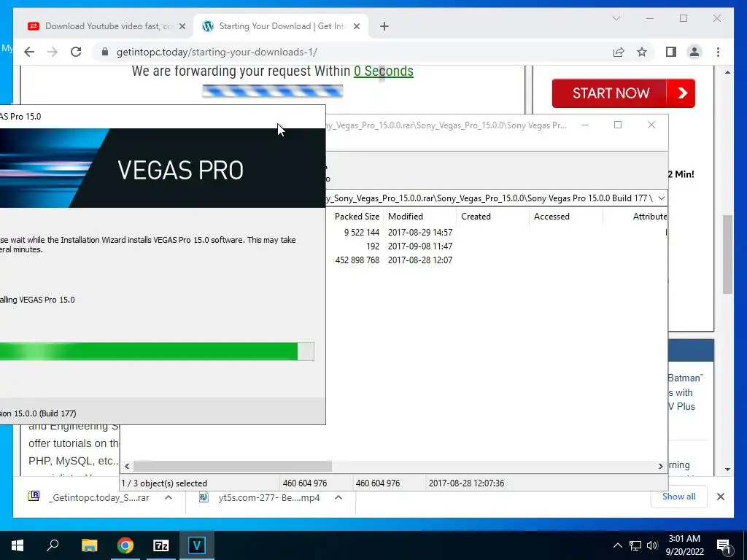The width and height of the screenshot is (747, 560).
Task: Click VEGAS installer icon in taskbar
Action: 196,545
